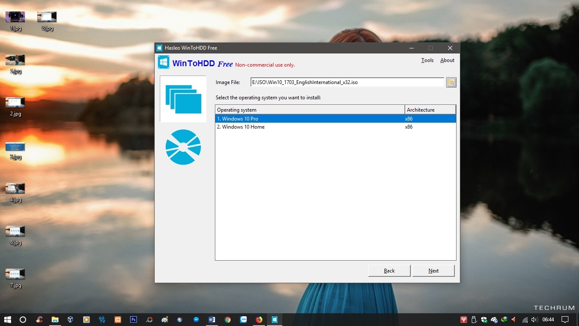The width and height of the screenshot is (579, 326).
Task: Open the blue round clipboard taskbar icon
Action: [181, 320]
